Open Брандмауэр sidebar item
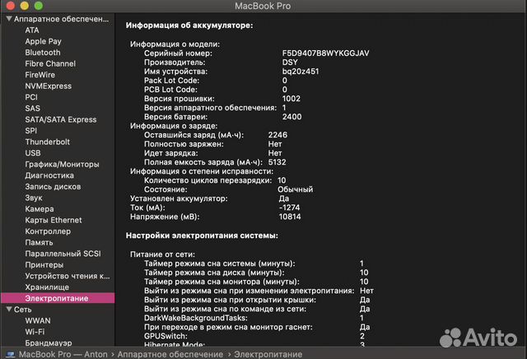Viewport: 527px width, 359px height. click(49, 343)
